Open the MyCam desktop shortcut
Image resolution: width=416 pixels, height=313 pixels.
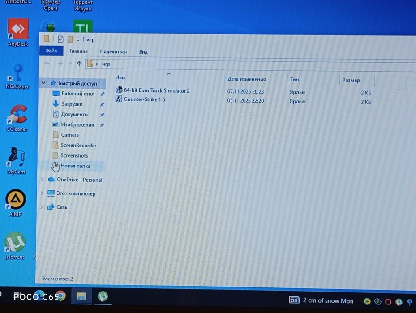[16, 160]
